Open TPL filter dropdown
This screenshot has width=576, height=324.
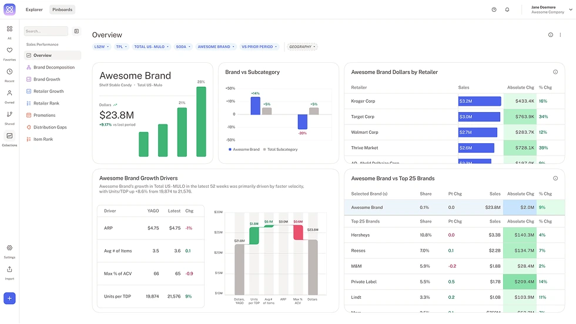tap(121, 47)
